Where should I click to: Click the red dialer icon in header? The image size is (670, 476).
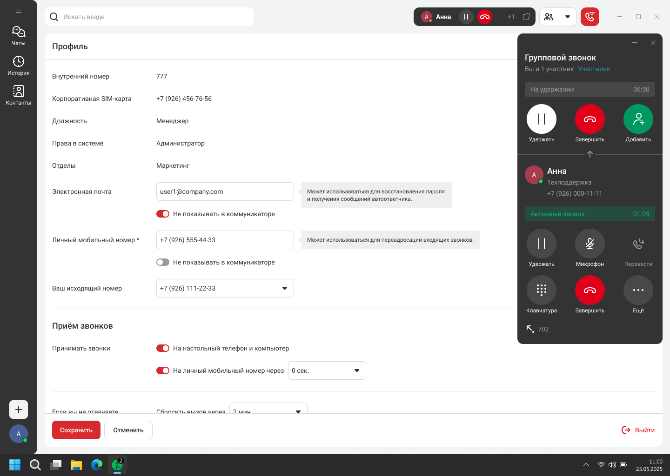(x=590, y=17)
